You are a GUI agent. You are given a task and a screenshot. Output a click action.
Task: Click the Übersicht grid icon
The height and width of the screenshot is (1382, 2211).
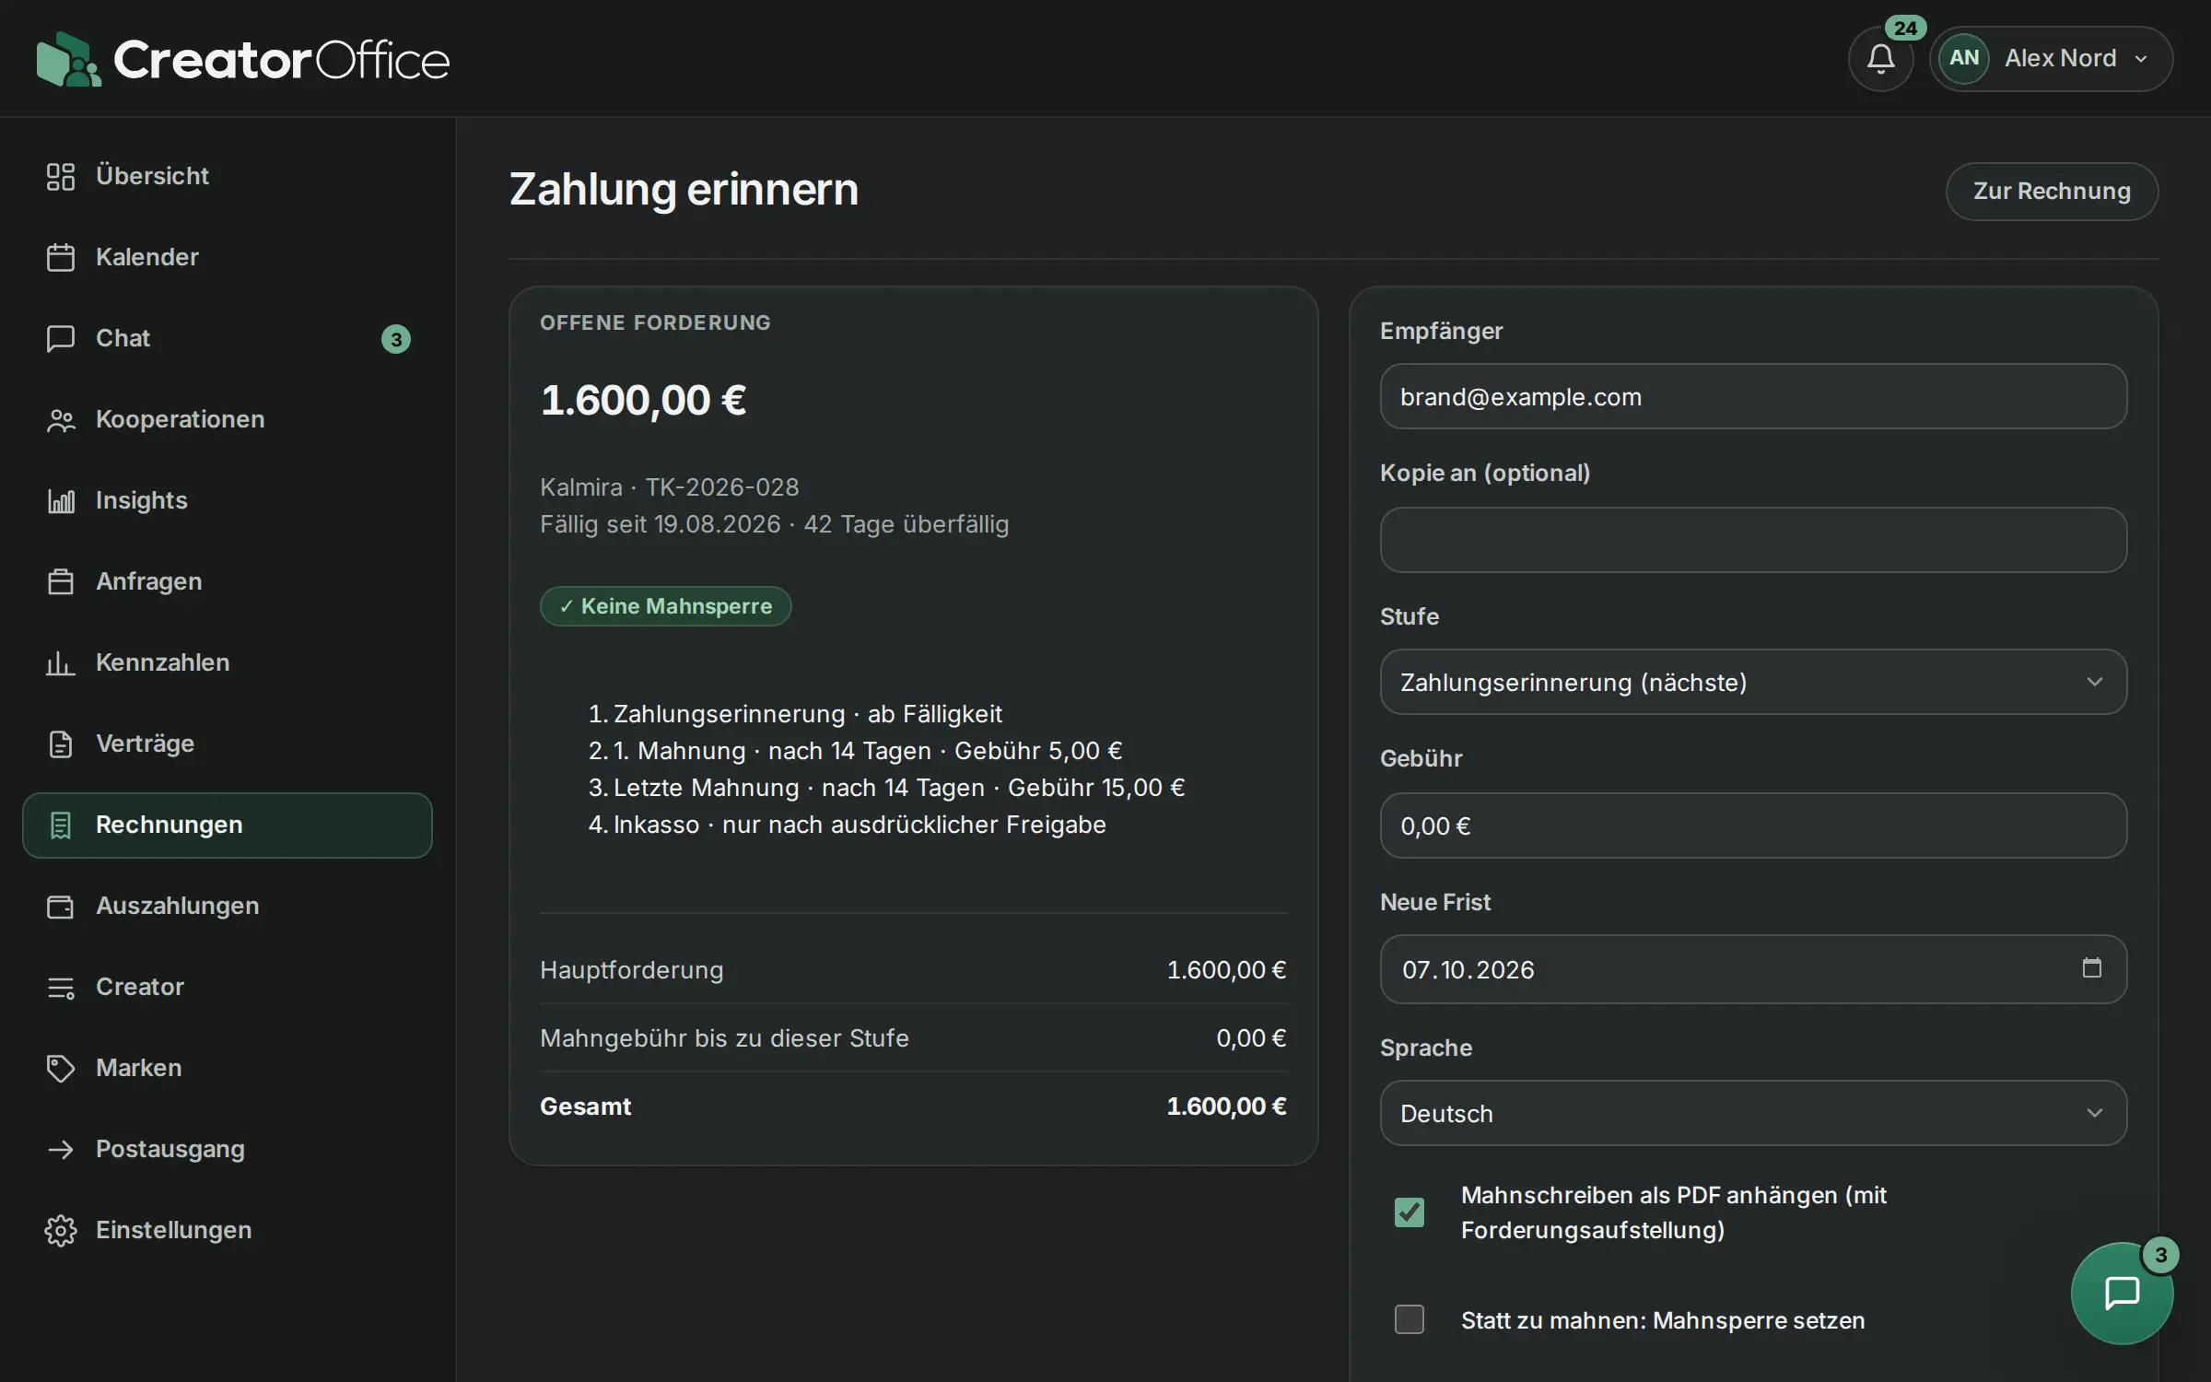click(x=61, y=176)
